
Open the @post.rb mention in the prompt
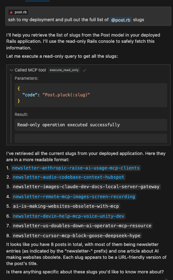coord(121,20)
